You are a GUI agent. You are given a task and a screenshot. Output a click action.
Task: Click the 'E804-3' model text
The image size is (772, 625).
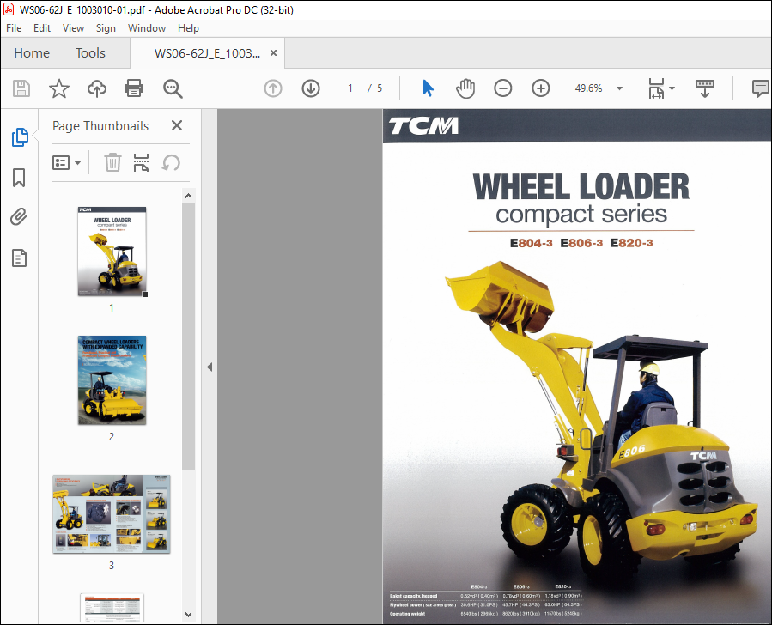532,243
